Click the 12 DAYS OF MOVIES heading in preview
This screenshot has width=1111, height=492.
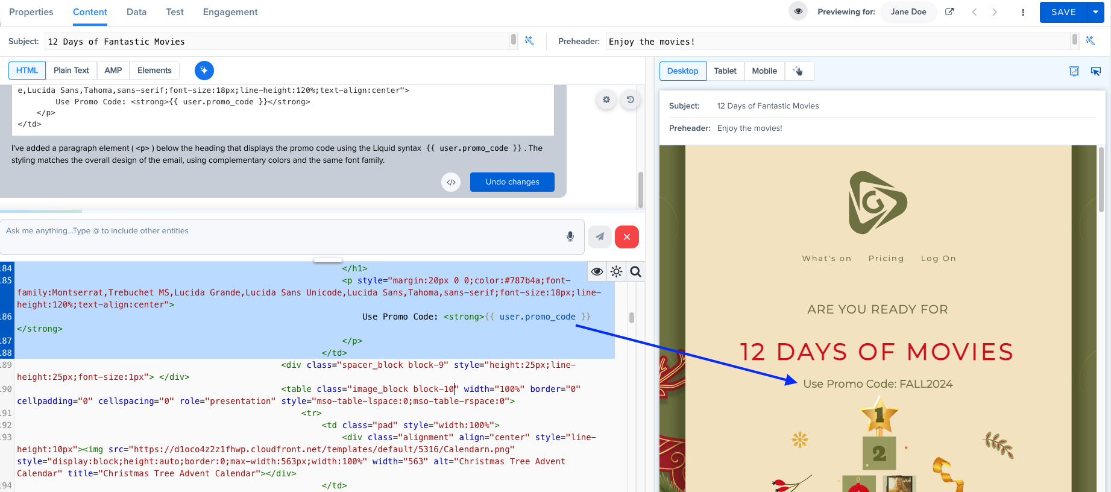pyautogui.click(x=877, y=352)
